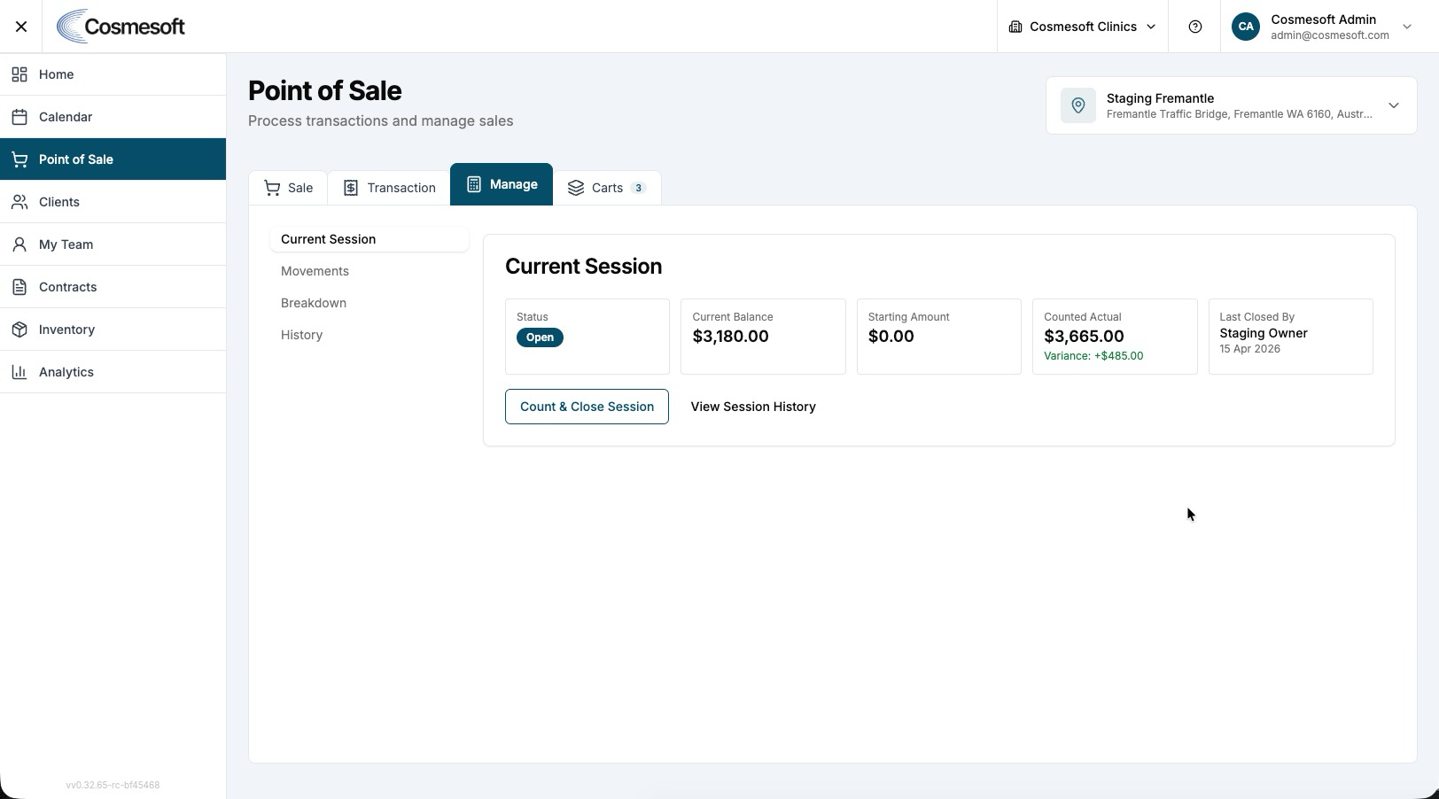Viewport: 1439px width, 799px height.
Task: Click the Inventory box icon
Action: [x=19, y=330]
